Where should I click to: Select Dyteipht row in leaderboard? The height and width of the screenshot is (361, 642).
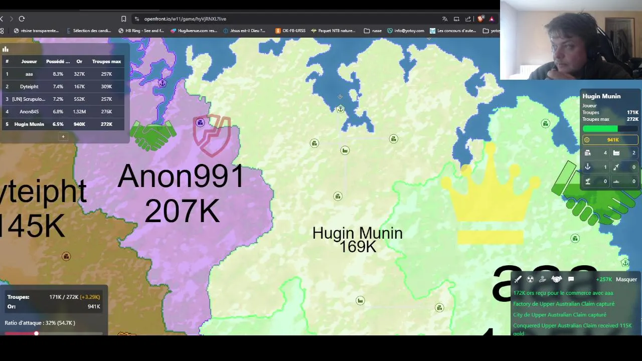click(63, 86)
